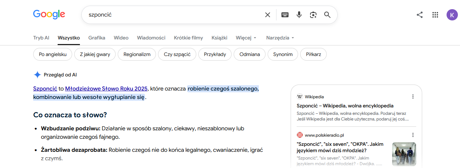Image resolution: width=460 pixels, height=168 pixels.
Task: Click the polskieradio.pl article thumbnail
Action: point(404,154)
